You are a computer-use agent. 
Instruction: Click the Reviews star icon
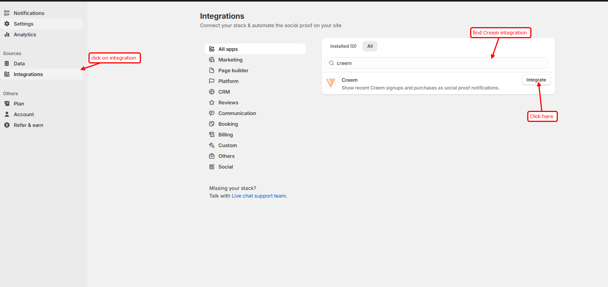click(x=212, y=102)
